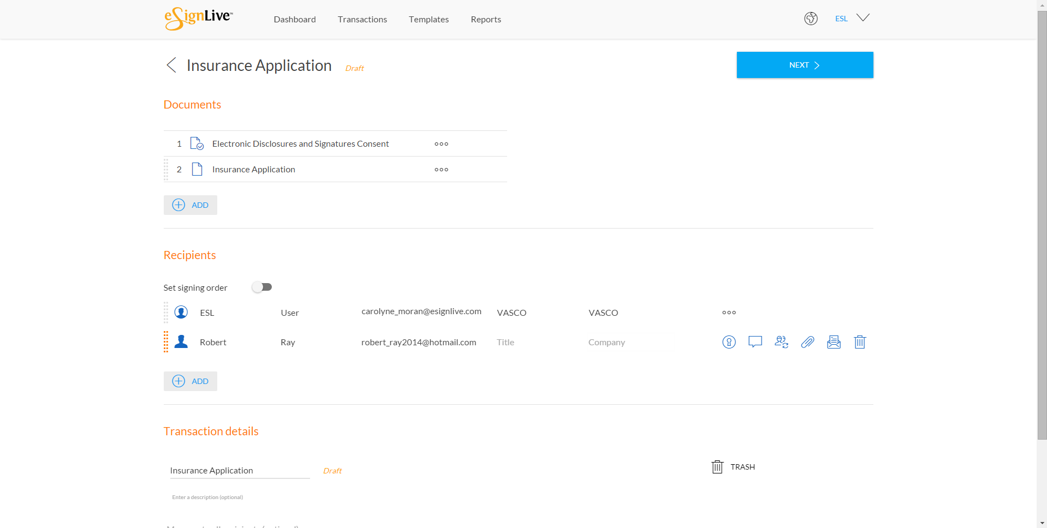Click the NEXT button

(804, 64)
